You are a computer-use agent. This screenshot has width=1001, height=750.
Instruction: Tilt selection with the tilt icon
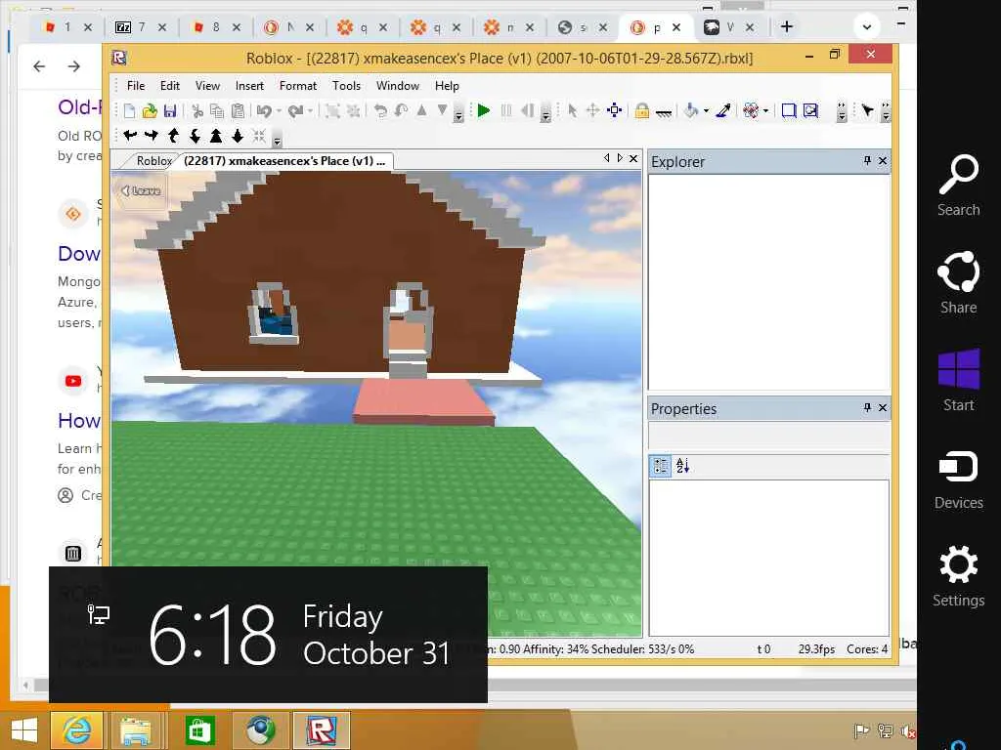[401, 111]
